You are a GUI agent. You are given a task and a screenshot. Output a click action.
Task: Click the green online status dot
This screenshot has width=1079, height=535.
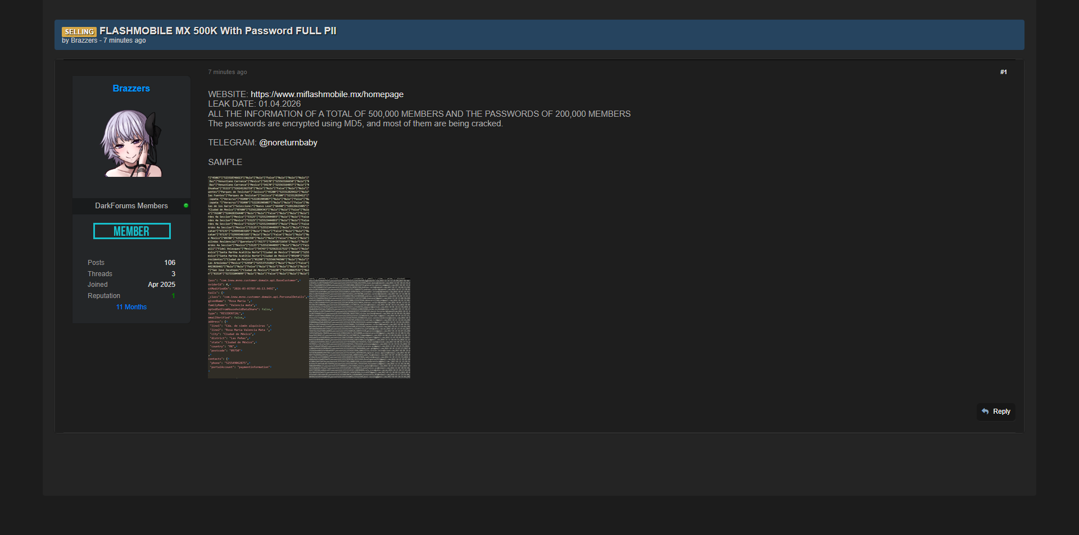click(186, 205)
